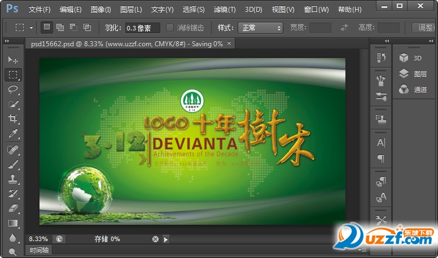This screenshot has width=438, height=258.
Task: Click the Photoshop Ps logo
Action: [12, 8]
